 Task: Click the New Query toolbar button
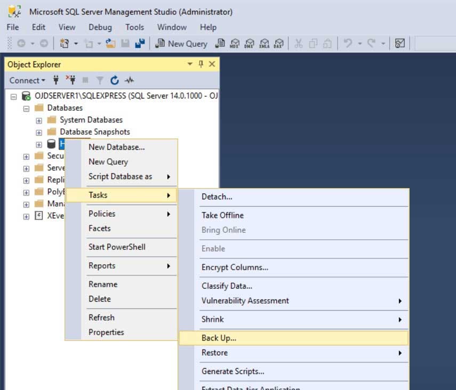point(181,44)
